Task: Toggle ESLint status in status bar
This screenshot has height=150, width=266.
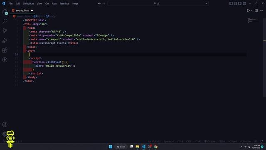Action: pyautogui.click(x=222, y=141)
